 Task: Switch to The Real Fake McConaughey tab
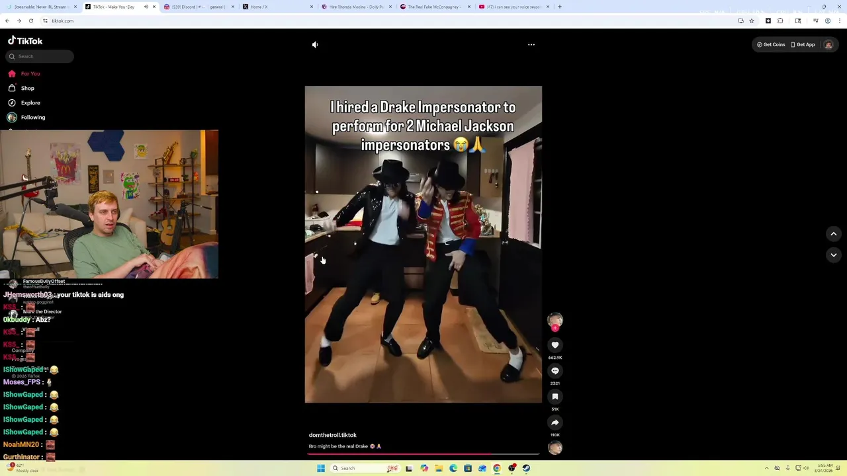pos(433,7)
